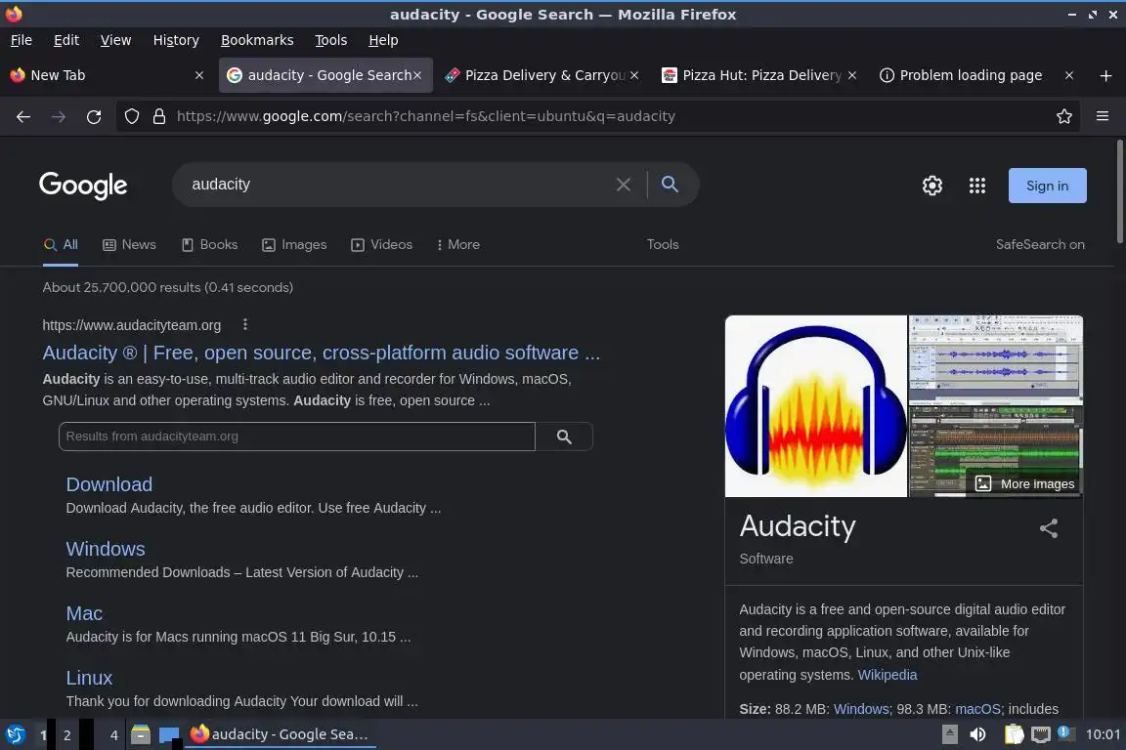1126x750 pixels.
Task: Open Google quick settings gear
Action: pyautogui.click(x=932, y=186)
